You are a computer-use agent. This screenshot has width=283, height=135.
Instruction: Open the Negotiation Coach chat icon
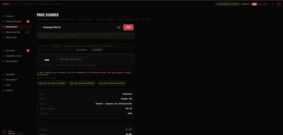4,56
